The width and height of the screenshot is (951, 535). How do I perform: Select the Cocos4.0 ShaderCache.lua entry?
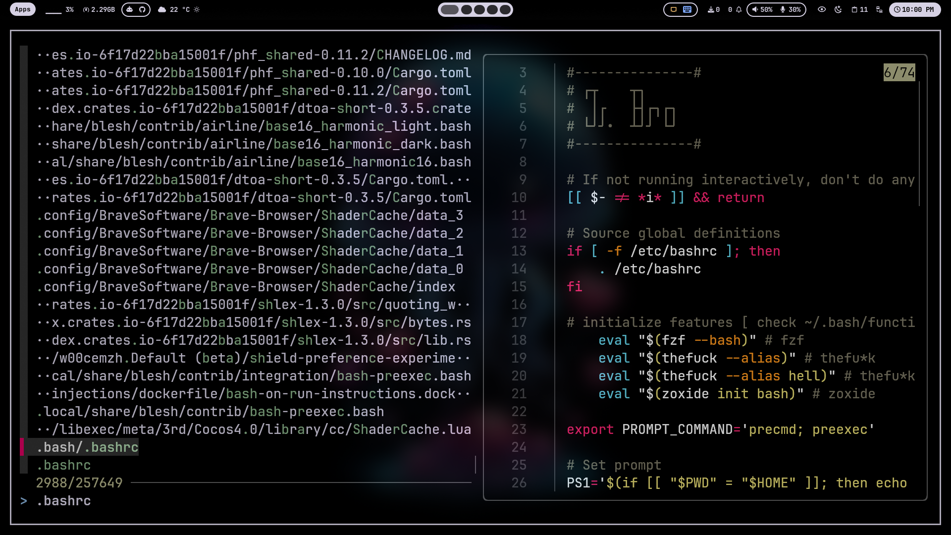254,429
